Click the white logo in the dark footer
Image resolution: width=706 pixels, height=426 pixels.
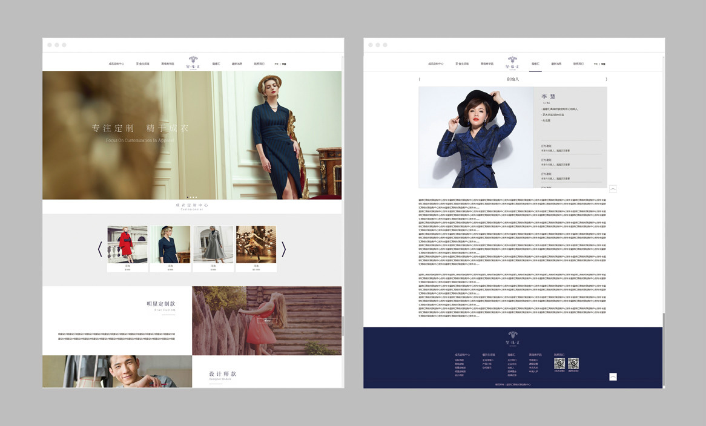click(513, 335)
